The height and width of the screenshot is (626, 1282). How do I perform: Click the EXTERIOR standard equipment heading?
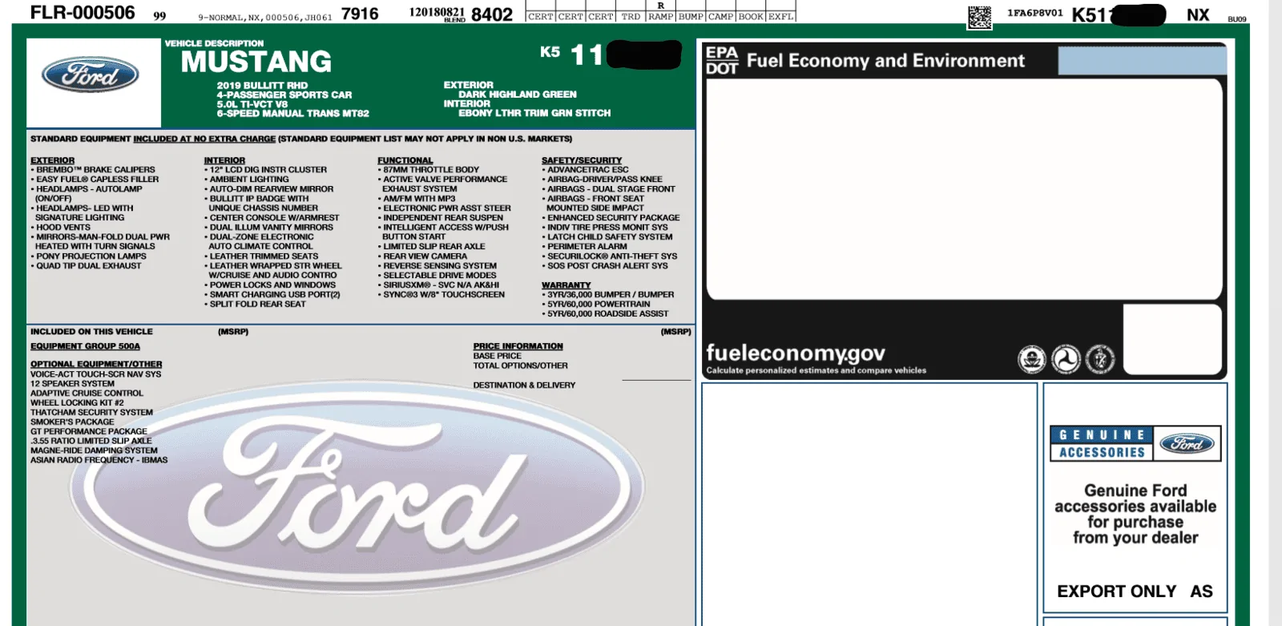(x=52, y=160)
